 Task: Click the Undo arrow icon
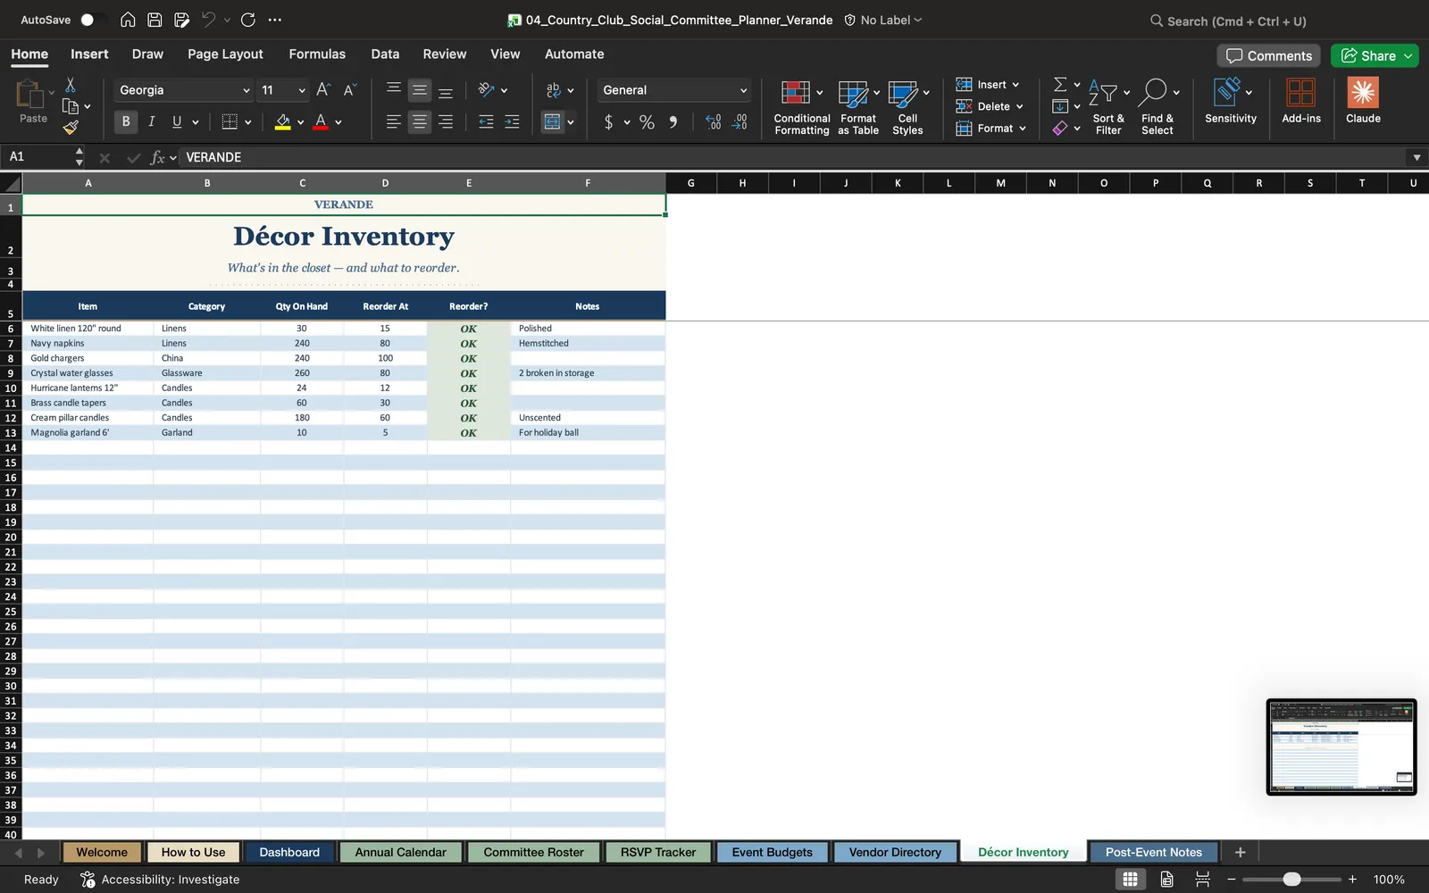(x=208, y=20)
